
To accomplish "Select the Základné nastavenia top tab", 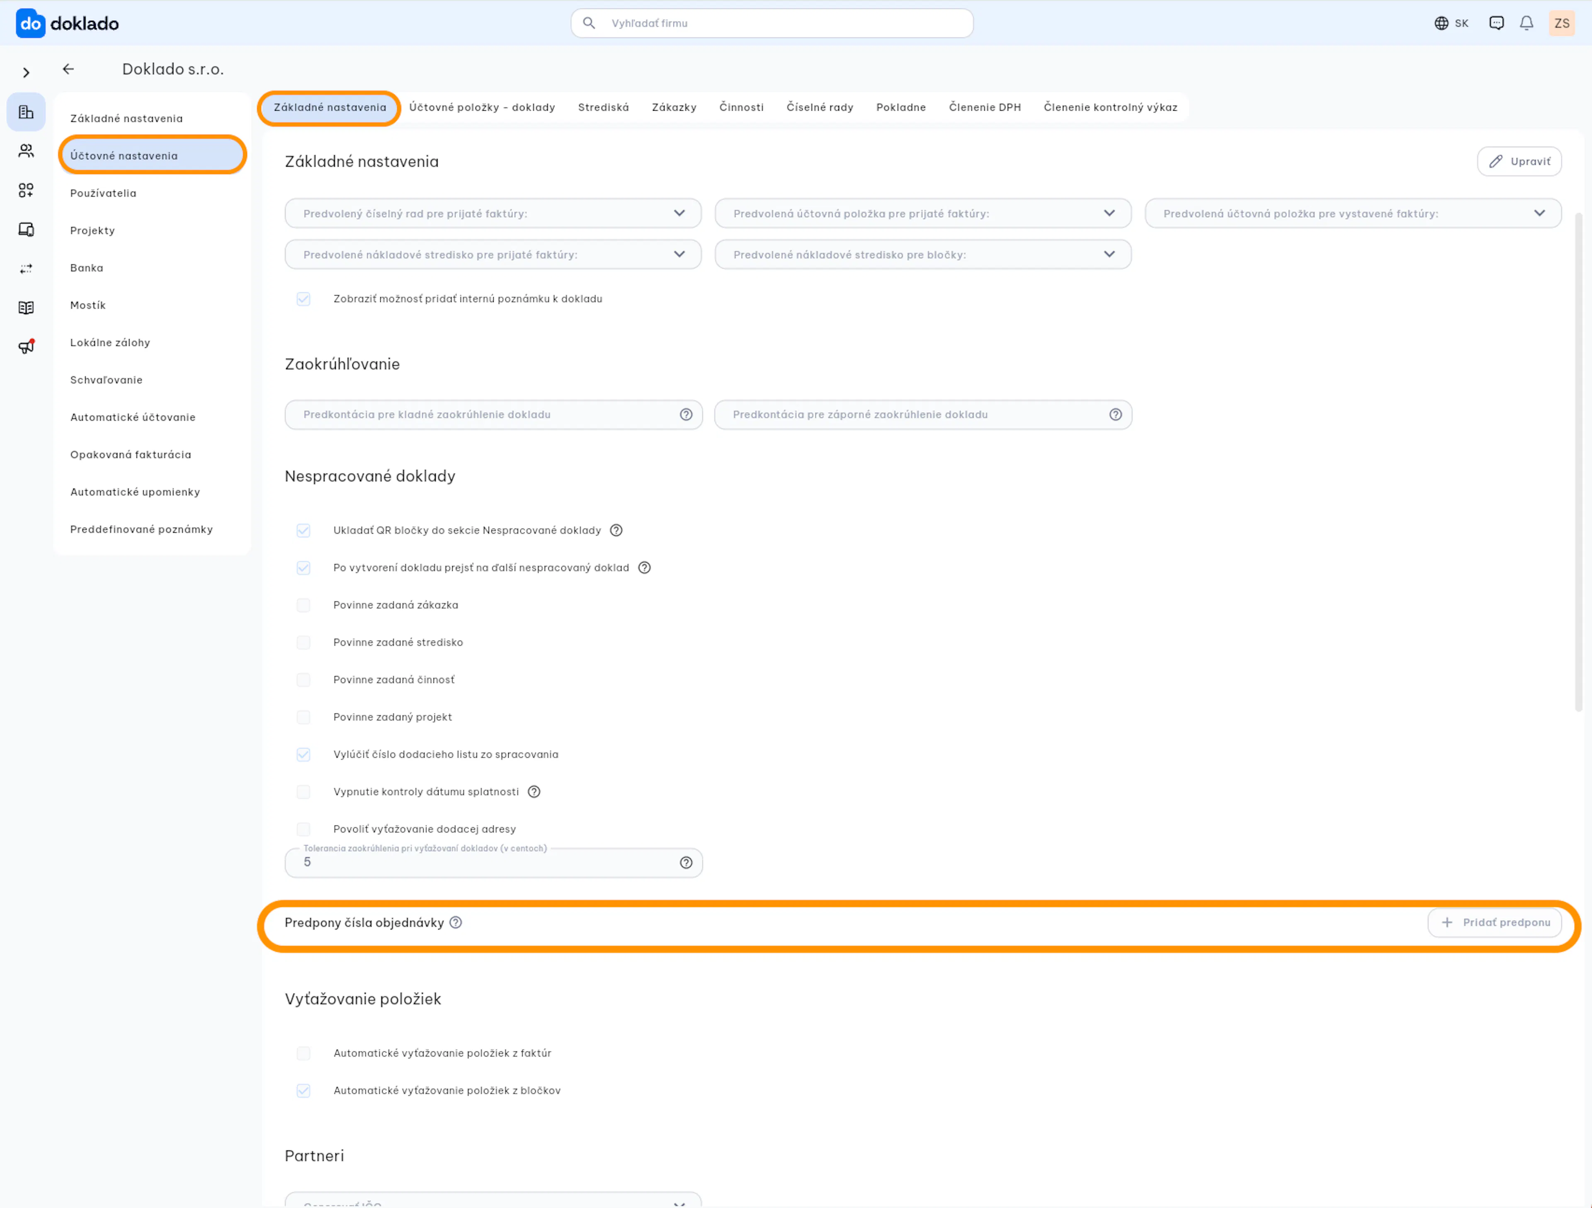I will tap(330, 107).
